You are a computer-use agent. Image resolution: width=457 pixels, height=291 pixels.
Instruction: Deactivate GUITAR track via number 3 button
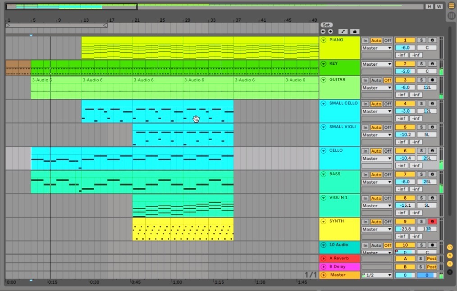[405, 80]
